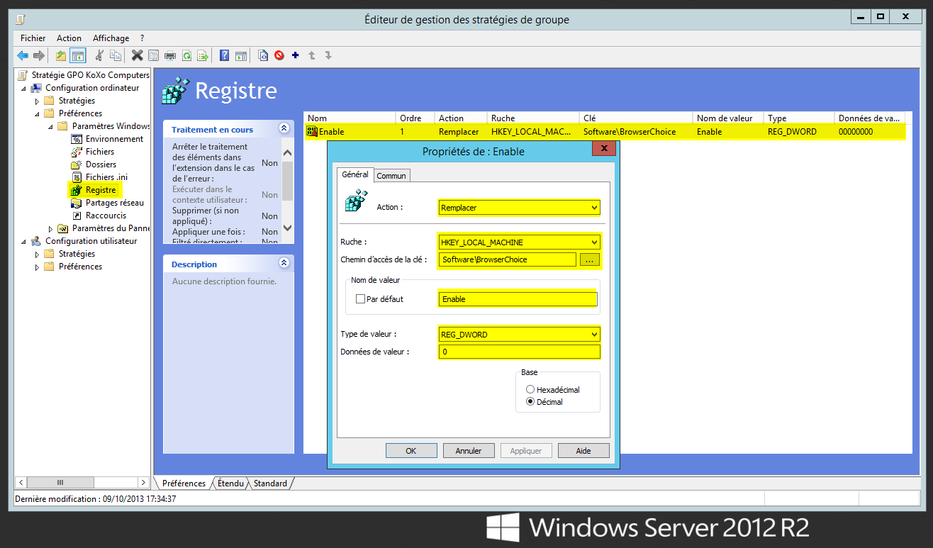Click the blue plus add item icon
Image resolution: width=933 pixels, height=548 pixels.
point(295,55)
